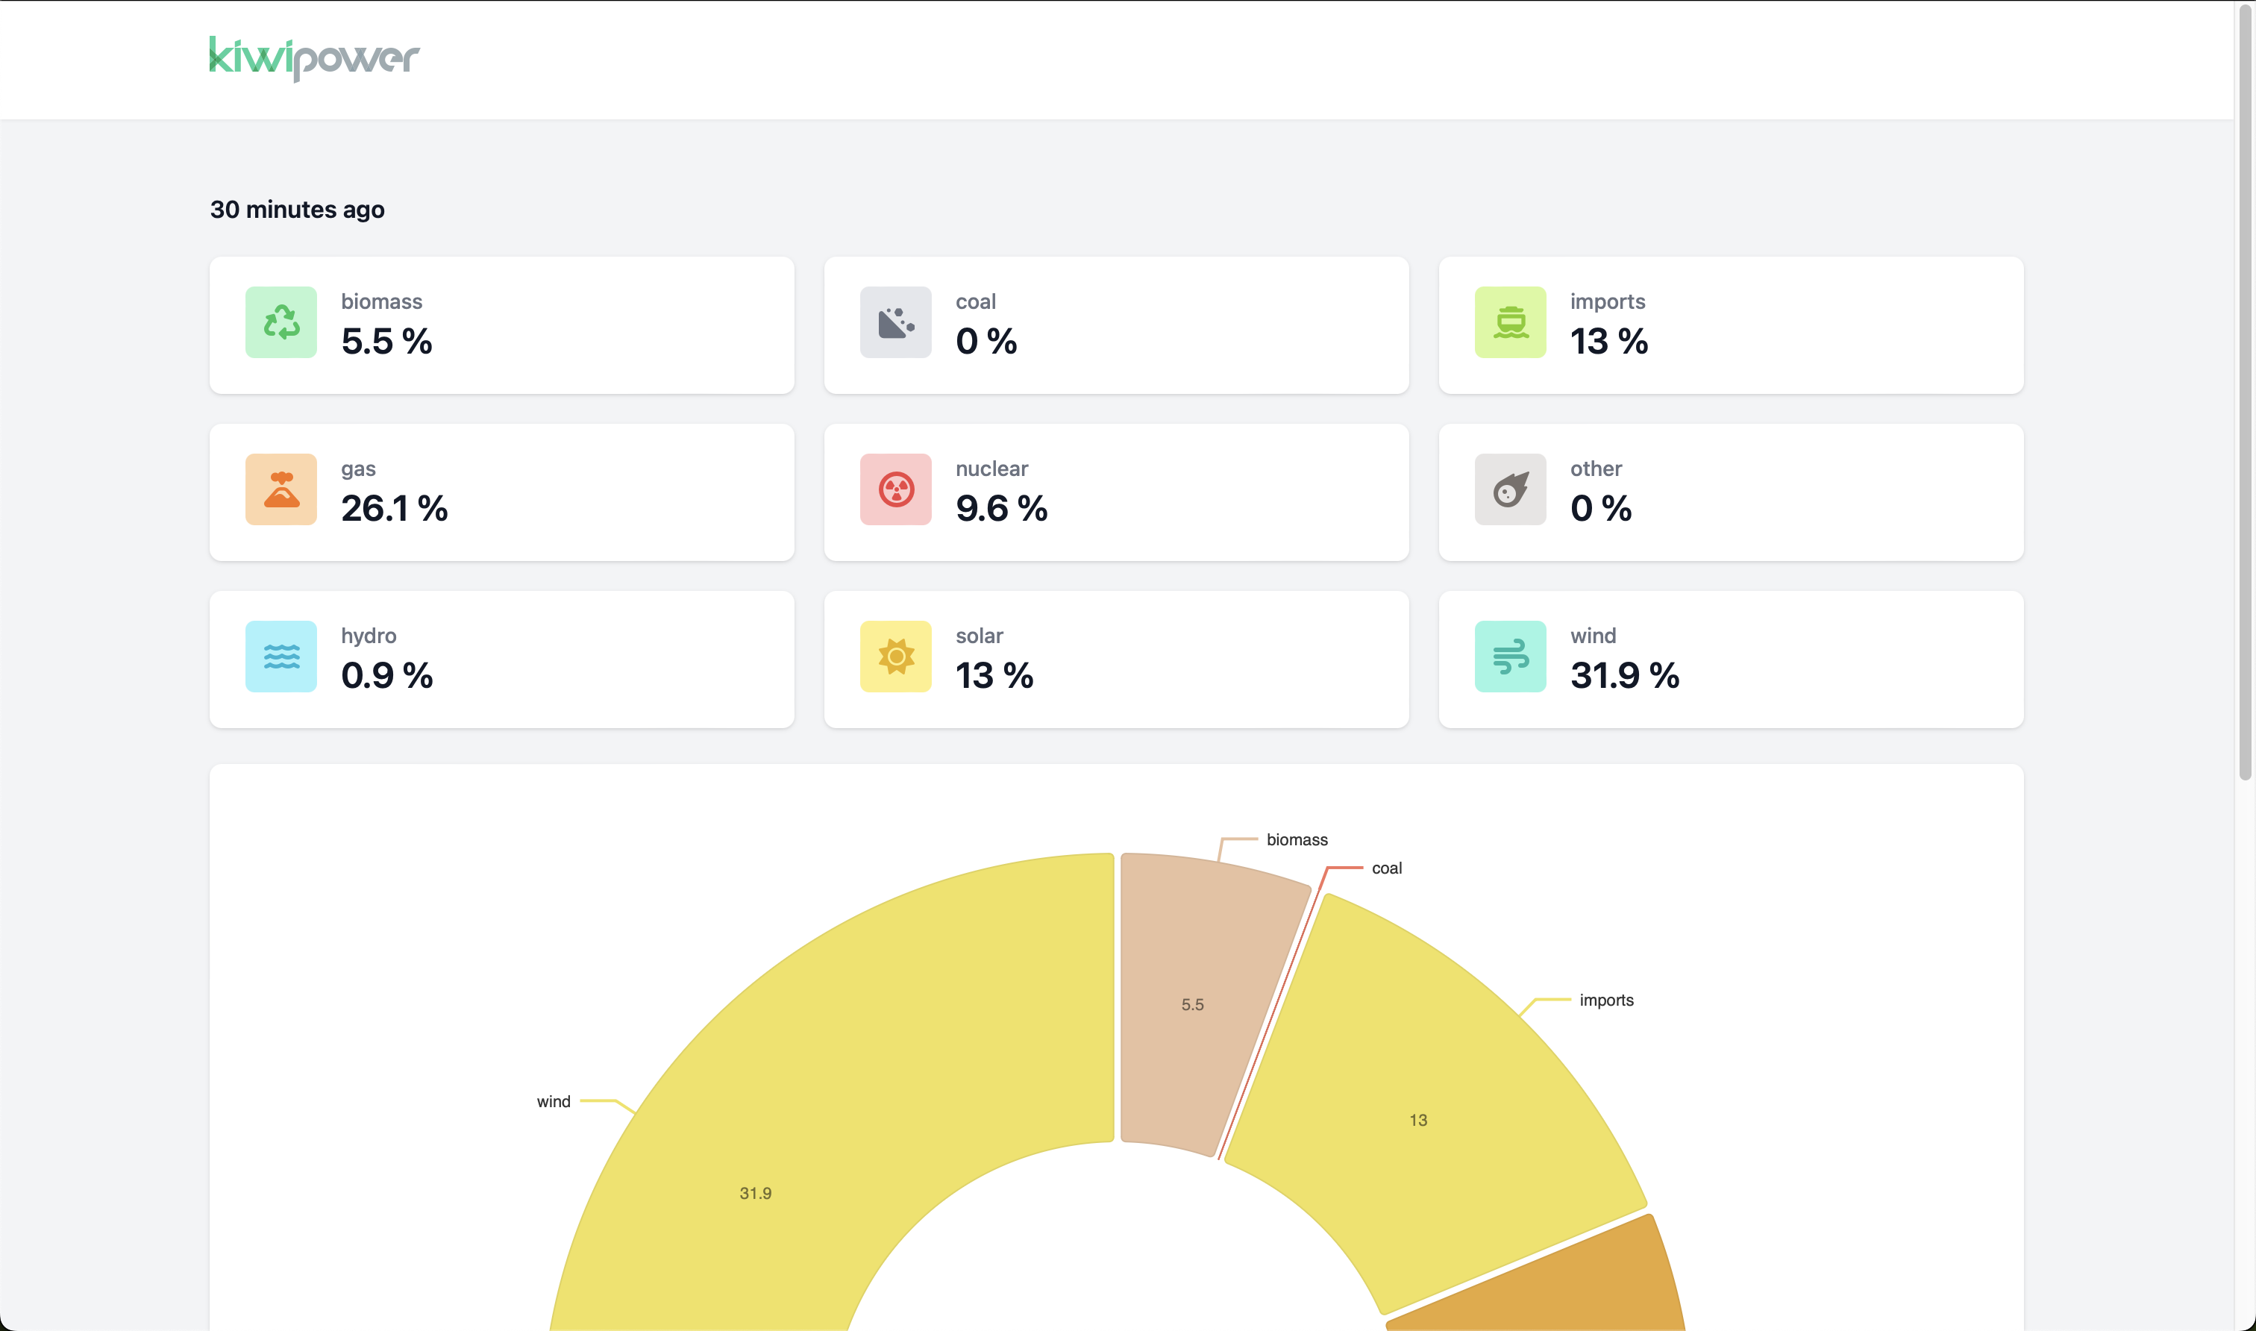Click the biomass recycle icon

click(x=281, y=322)
